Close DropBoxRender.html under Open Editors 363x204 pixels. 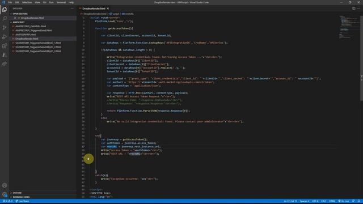click(15, 18)
